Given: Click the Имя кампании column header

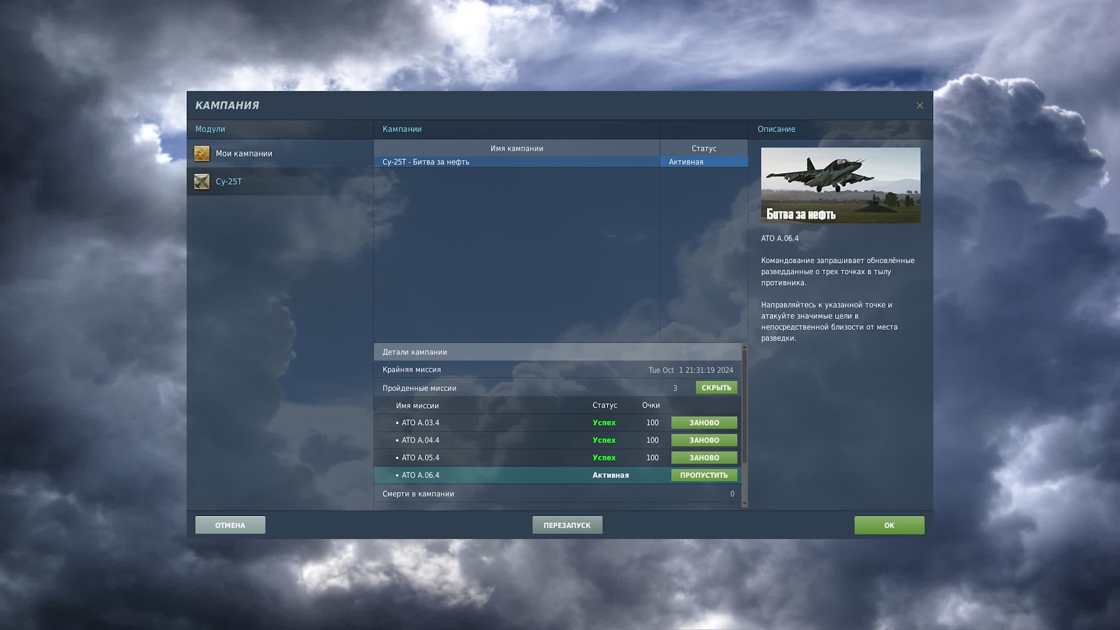Looking at the screenshot, I should click(x=516, y=148).
